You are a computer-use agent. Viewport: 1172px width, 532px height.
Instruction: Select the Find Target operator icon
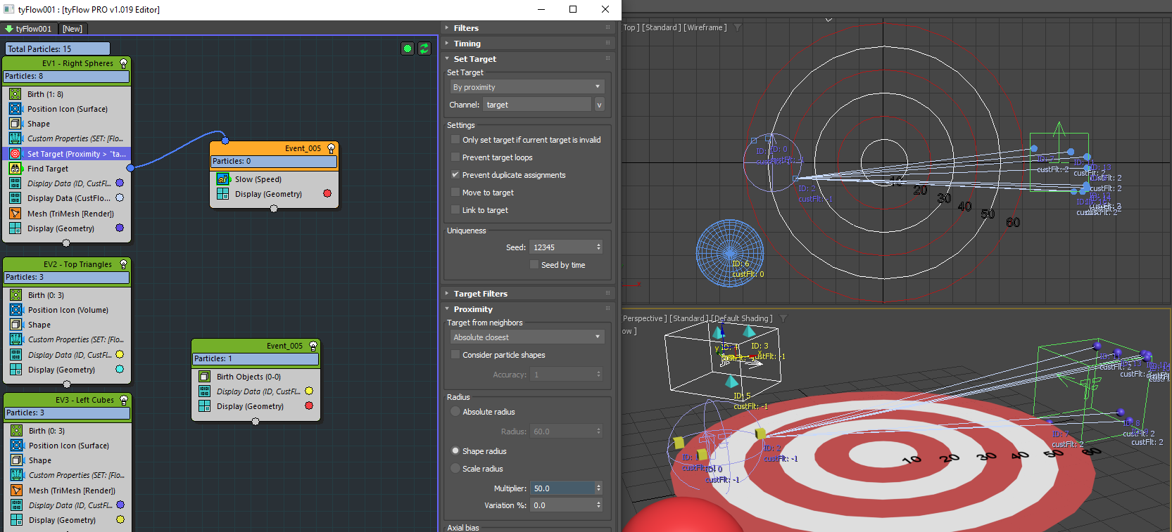[x=15, y=169]
